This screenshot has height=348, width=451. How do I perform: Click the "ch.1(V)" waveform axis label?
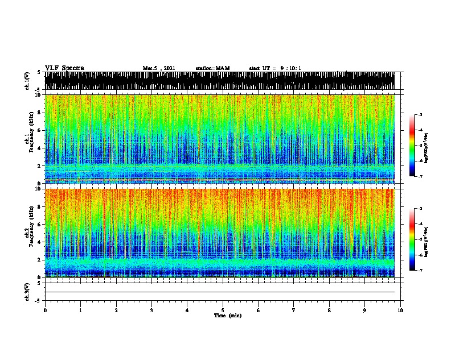27,81
